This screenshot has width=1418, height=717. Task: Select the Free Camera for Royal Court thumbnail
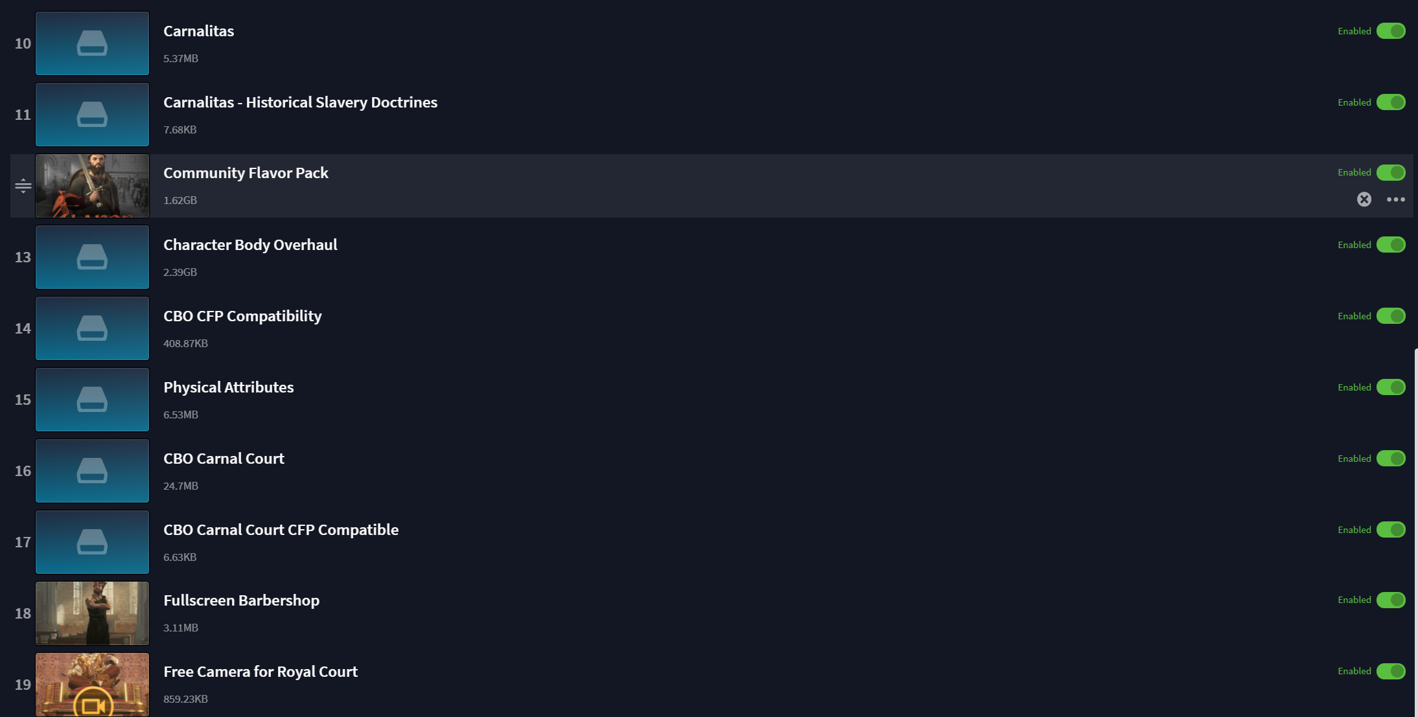click(x=92, y=685)
